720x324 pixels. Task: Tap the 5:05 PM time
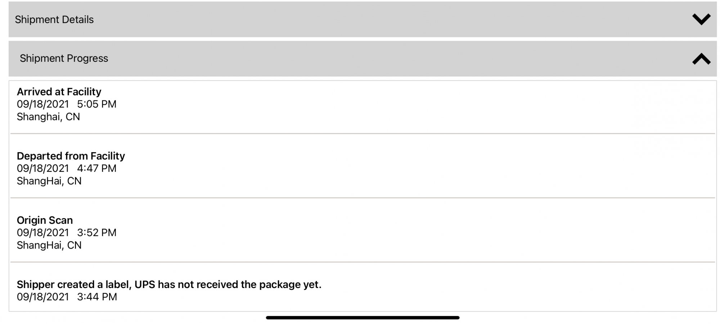[x=96, y=104]
